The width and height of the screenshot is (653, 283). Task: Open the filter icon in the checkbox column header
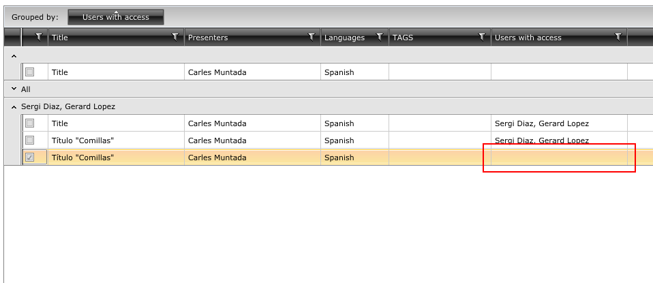(x=39, y=37)
